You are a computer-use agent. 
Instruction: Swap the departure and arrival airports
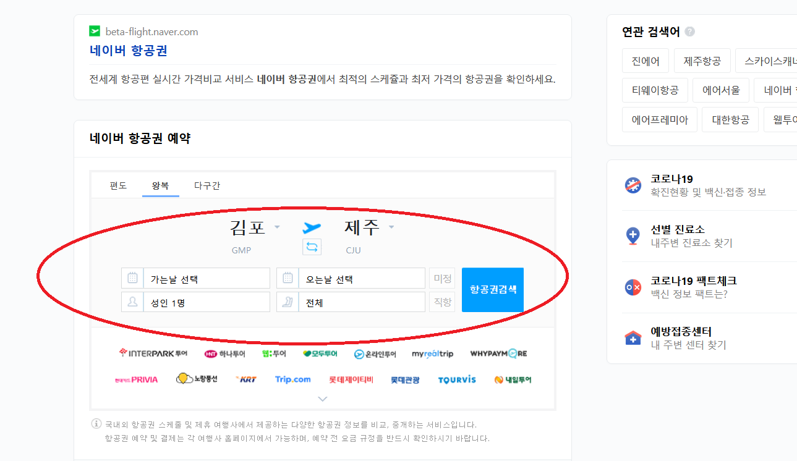tap(312, 247)
